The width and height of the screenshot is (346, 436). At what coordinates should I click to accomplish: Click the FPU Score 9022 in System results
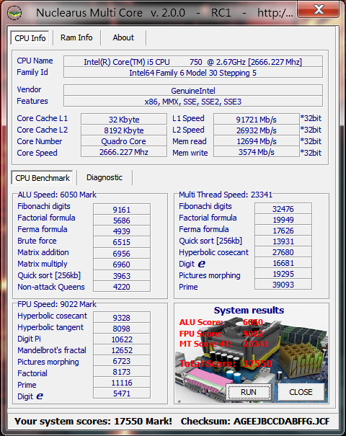(x=221, y=333)
